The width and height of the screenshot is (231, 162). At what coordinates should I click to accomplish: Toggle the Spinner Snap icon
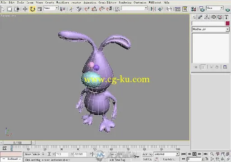pyautogui.click(x=109, y=9)
